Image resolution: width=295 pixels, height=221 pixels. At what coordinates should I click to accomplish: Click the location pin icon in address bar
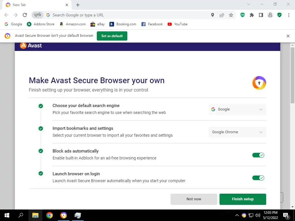(x=212, y=15)
